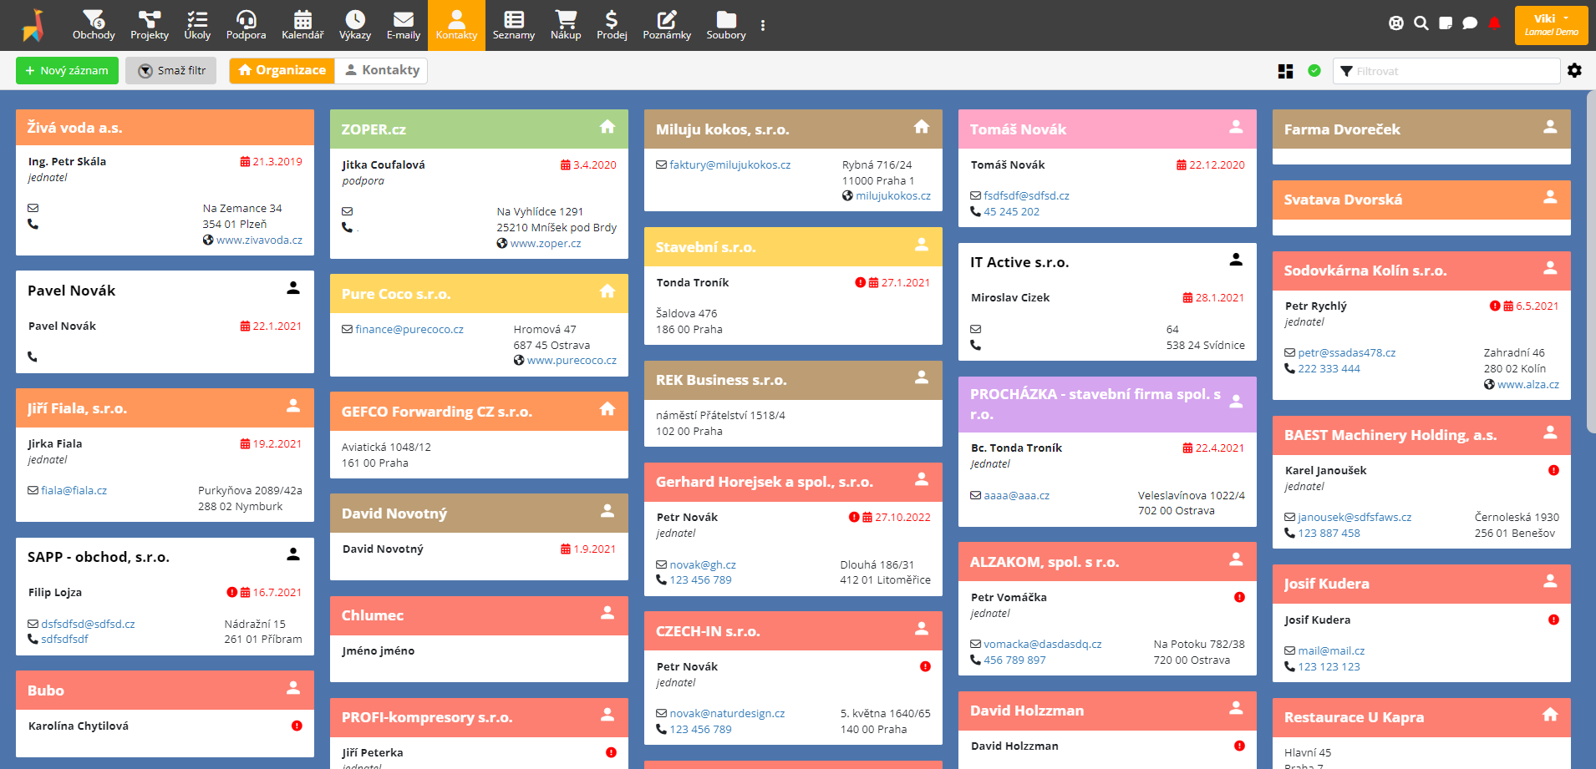This screenshot has height=769, width=1596.
Task: Click the person icon on Farma Dvoreček card
Action: (x=1550, y=127)
